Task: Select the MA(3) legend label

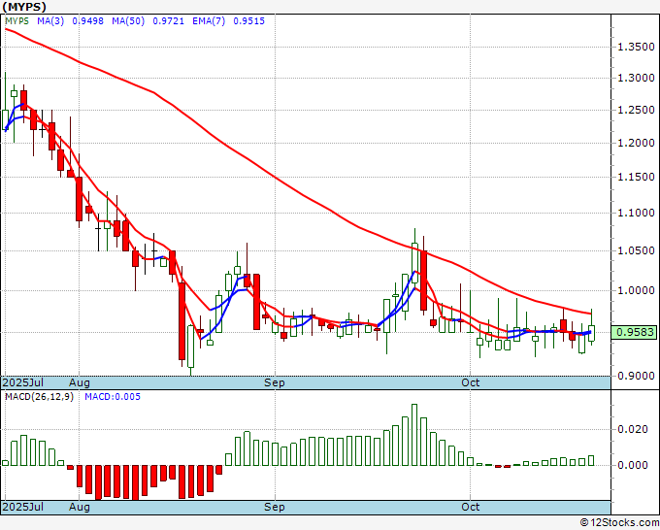Action: 50,21
